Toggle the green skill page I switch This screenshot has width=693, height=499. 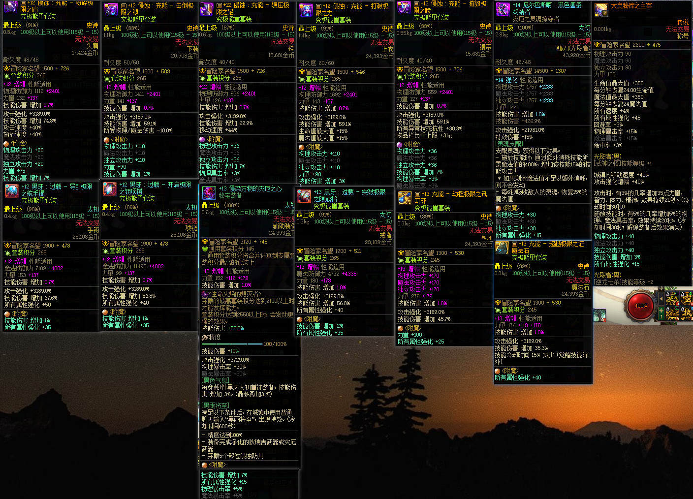(661, 313)
